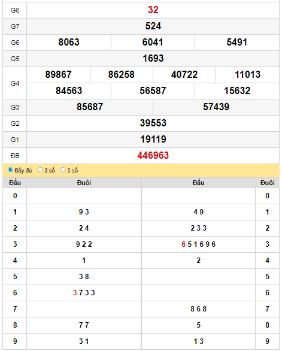Select the G6 number 8063
The width and height of the screenshot is (282, 351).
tap(69, 43)
